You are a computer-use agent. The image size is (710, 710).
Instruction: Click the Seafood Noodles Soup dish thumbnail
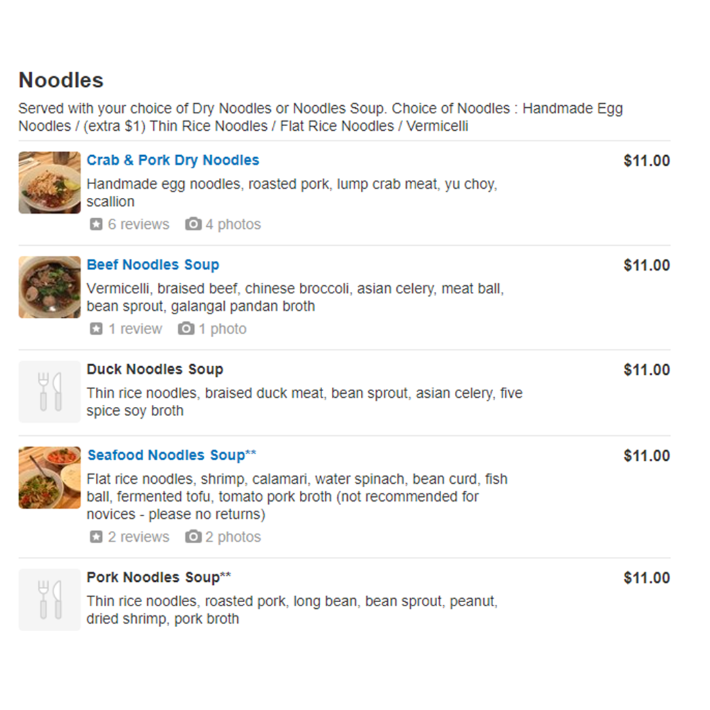pos(50,478)
